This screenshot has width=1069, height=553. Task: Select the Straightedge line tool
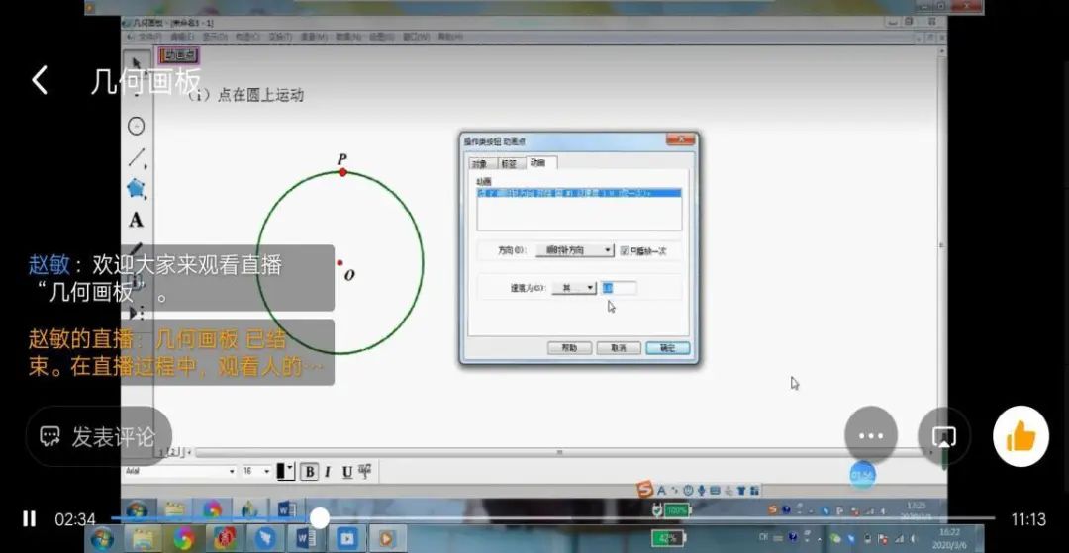click(x=137, y=157)
